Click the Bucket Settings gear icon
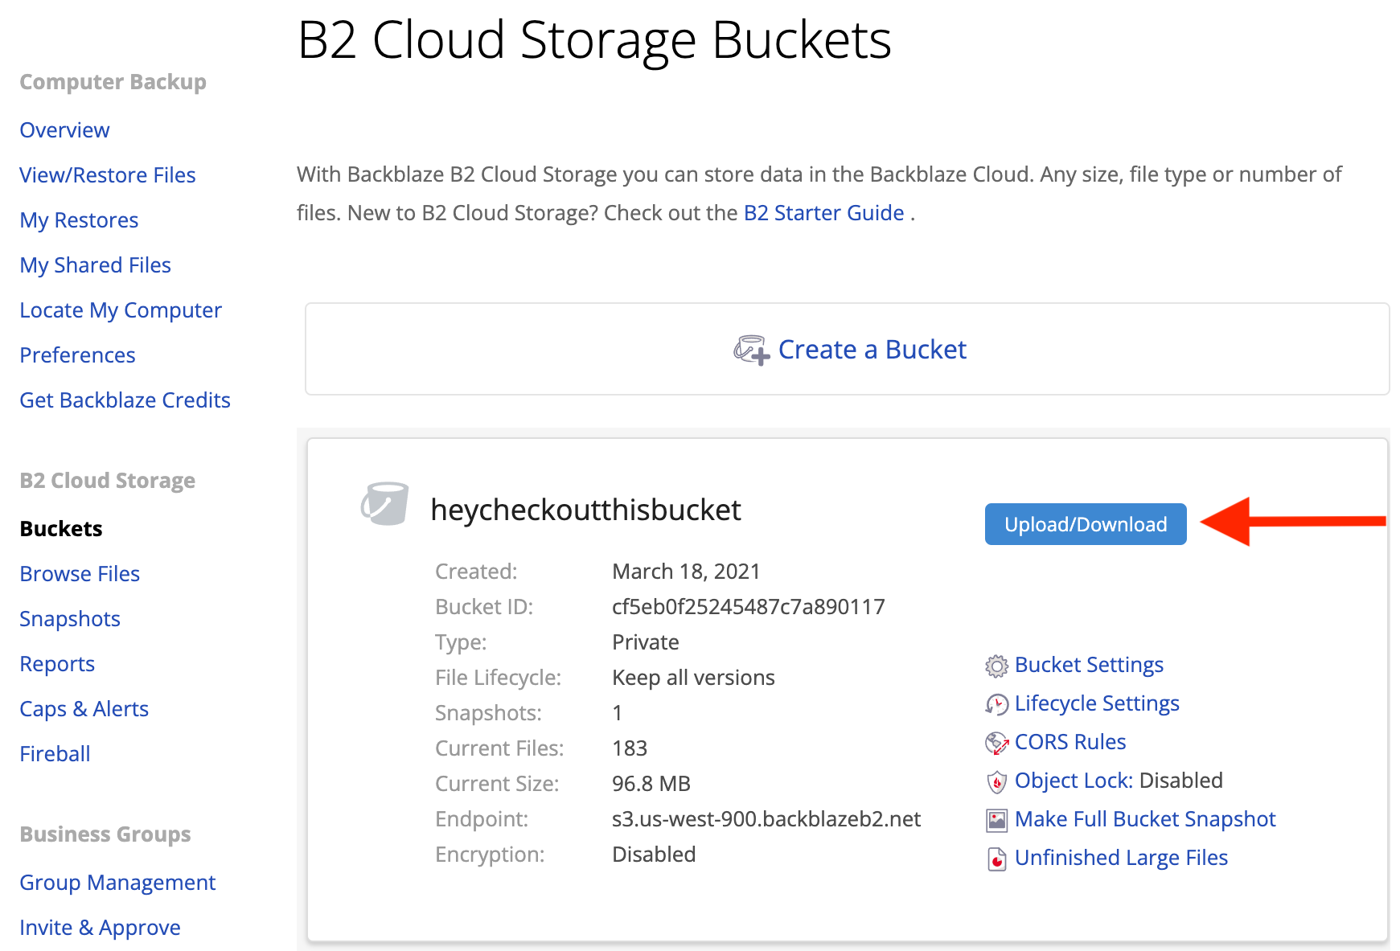Screen dimensions: 1400x951 [x=996, y=666]
